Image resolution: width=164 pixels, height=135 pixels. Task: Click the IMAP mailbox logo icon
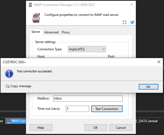[36, 17]
